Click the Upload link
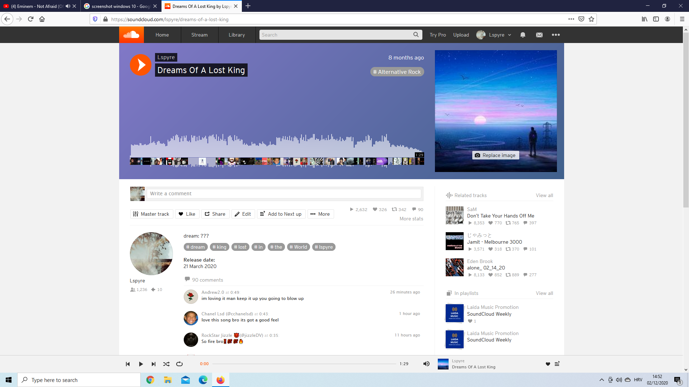 (461, 35)
